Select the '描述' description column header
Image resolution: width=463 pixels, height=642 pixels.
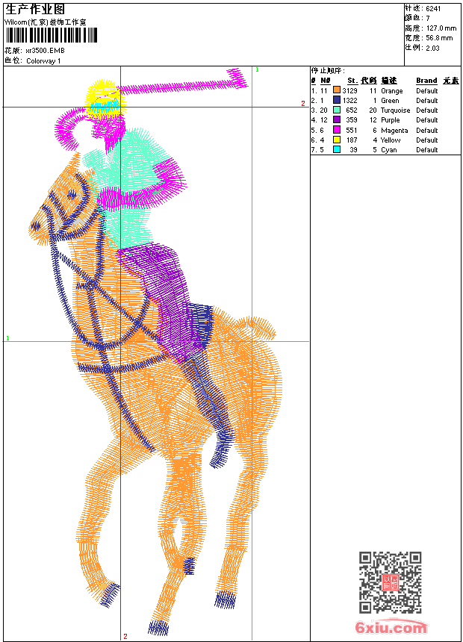click(389, 81)
